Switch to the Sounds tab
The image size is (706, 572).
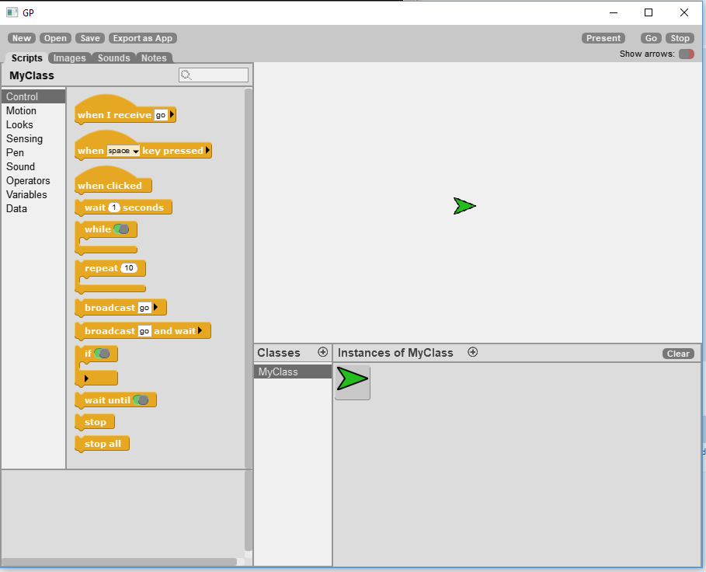pos(114,58)
